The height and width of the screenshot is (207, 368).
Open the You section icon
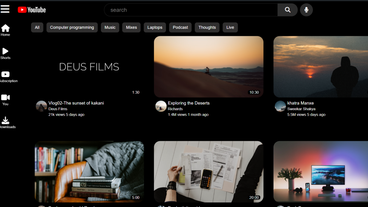click(x=6, y=99)
